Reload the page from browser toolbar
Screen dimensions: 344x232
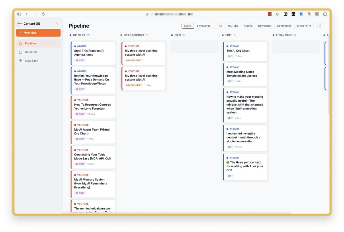43,14
